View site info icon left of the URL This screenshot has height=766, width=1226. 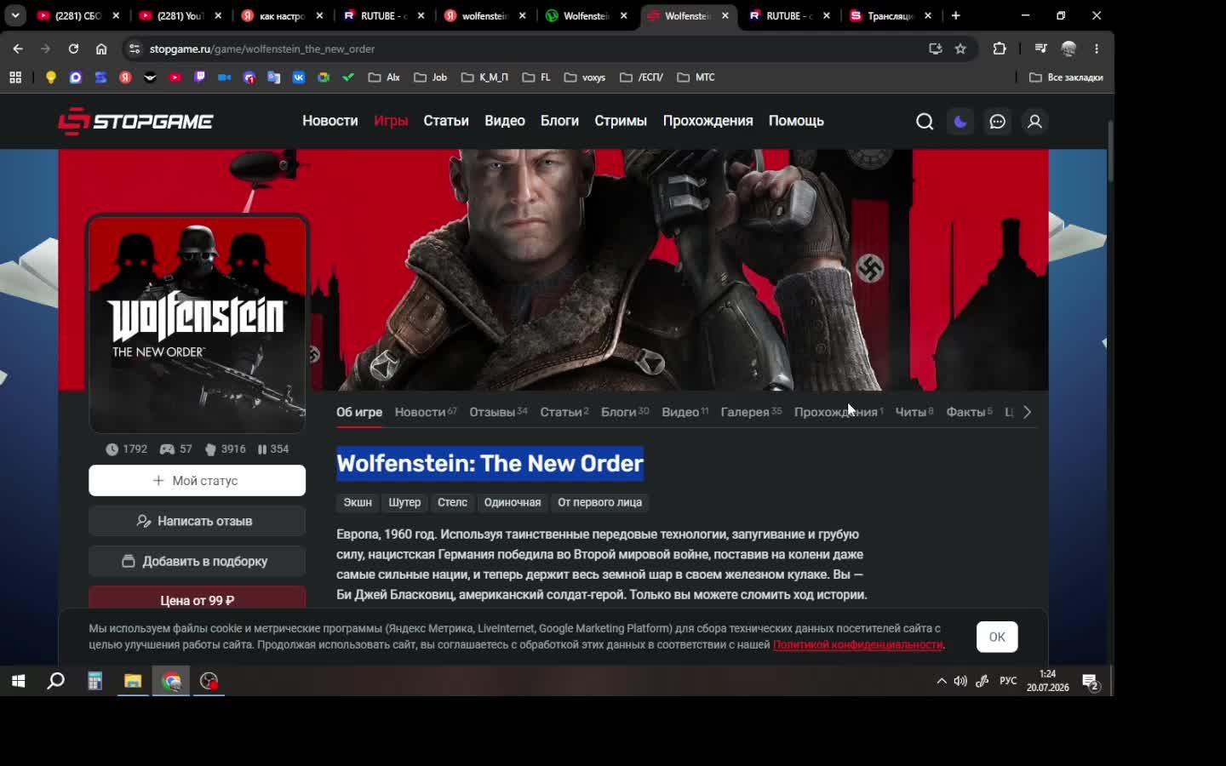pos(135,49)
